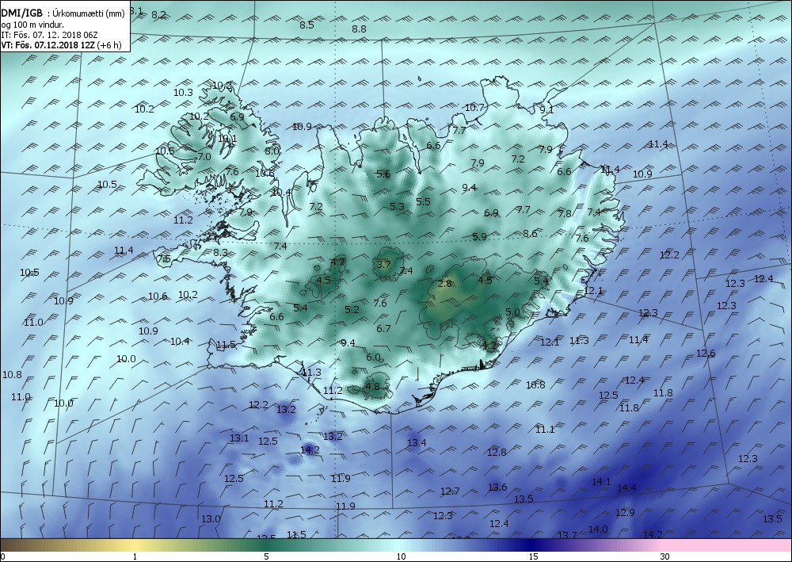Click the 13.7 value on the map
The height and width of the screenshot is (562, 792).
567,535
